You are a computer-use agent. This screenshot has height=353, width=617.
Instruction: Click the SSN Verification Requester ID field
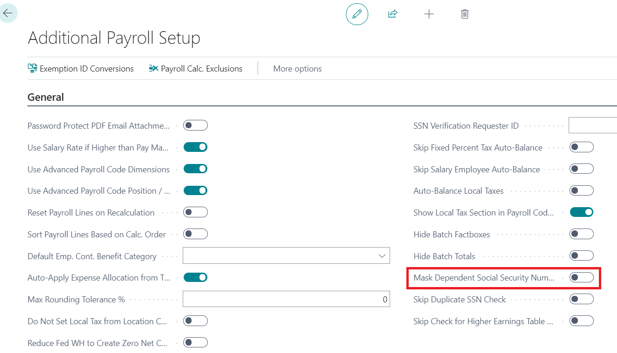coord(593,125)
